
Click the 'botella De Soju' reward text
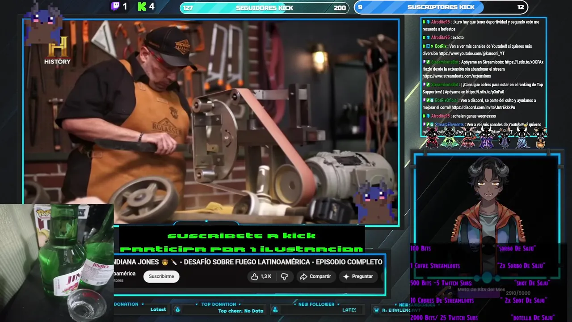click(533, 318)
